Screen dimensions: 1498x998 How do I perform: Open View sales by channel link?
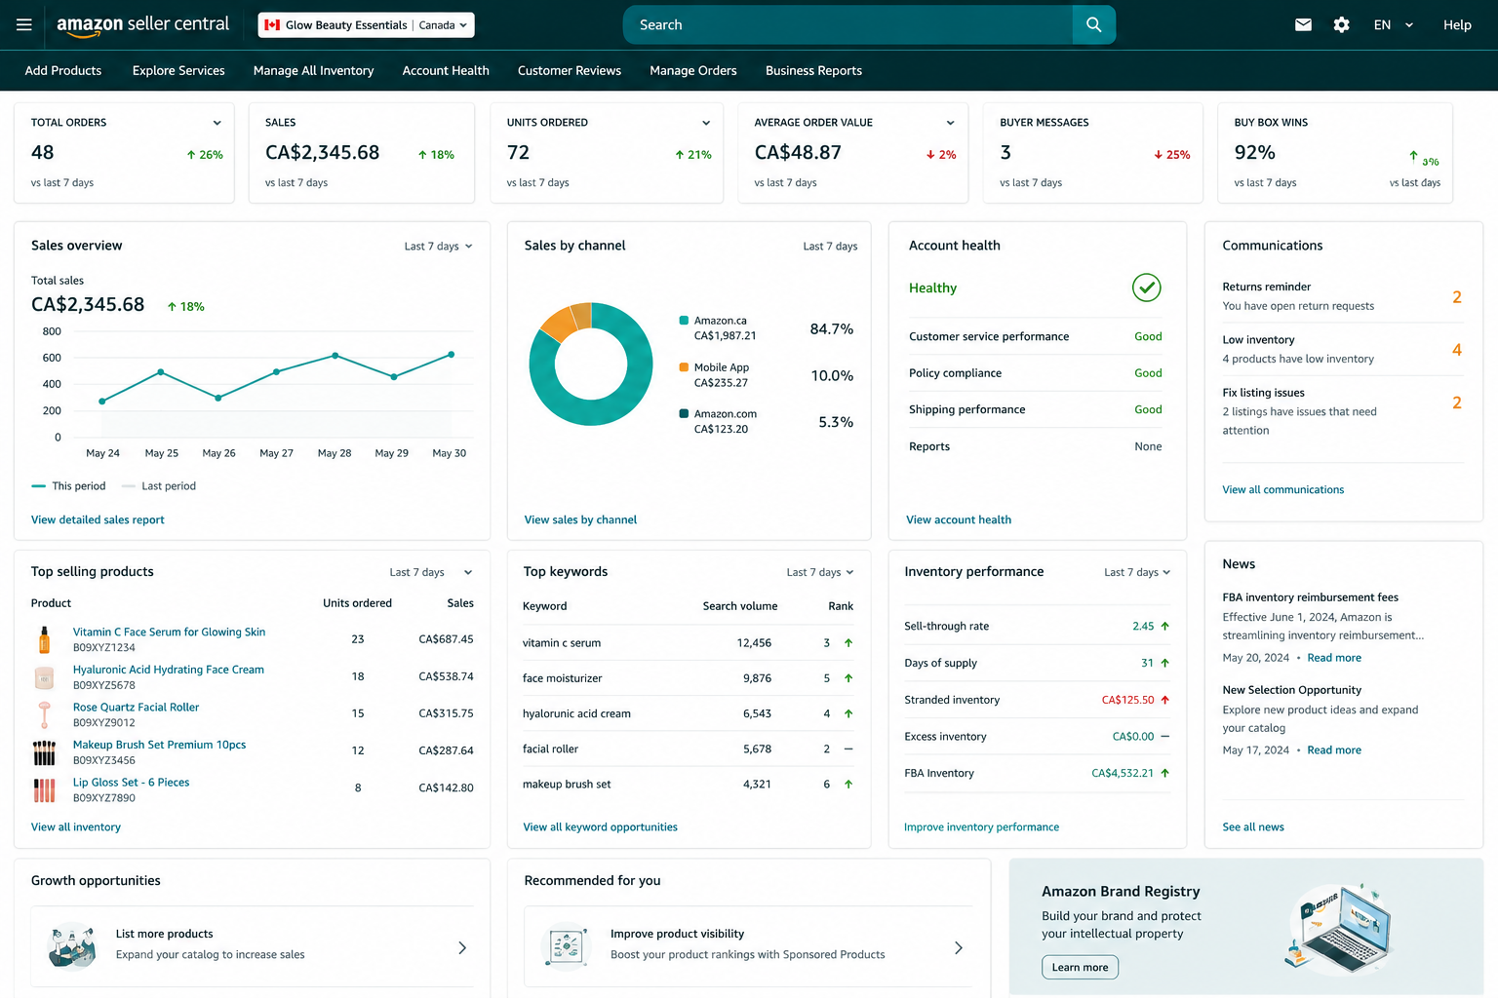[580, 520]
